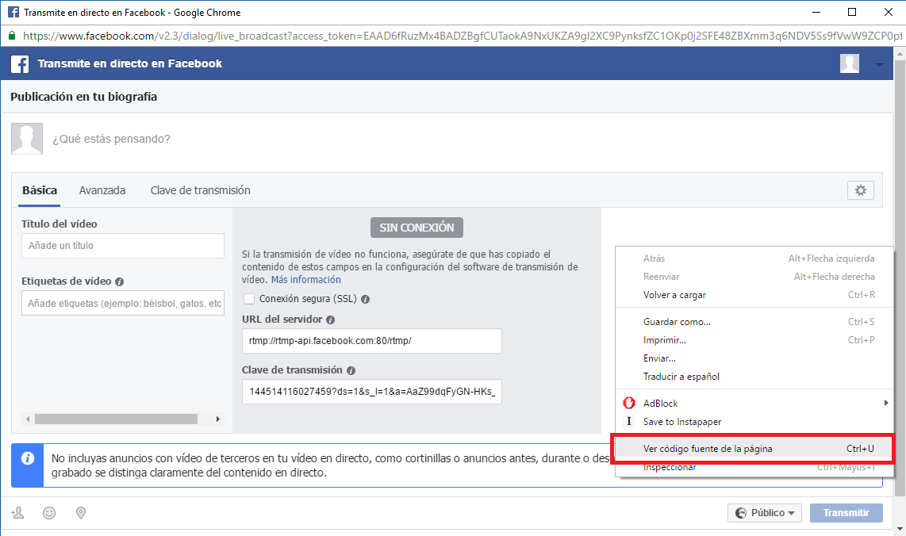Click the URL del servidor field
The height and width of the screenshot is (536, 906).
pyautogui.click(x=371, y=341)
